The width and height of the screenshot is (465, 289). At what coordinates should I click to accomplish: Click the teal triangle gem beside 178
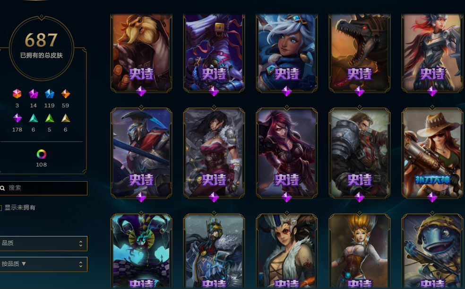click(x=34, y=118)
